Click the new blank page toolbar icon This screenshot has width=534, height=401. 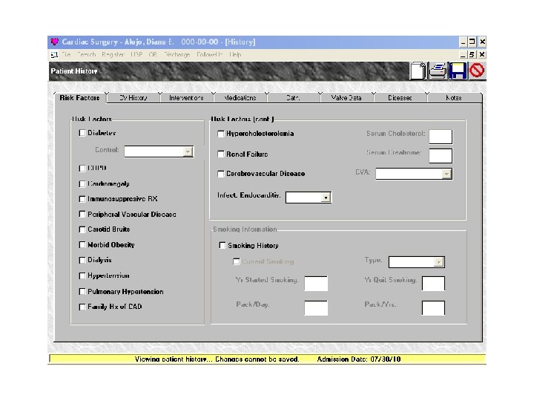click(x=418, y=71)
